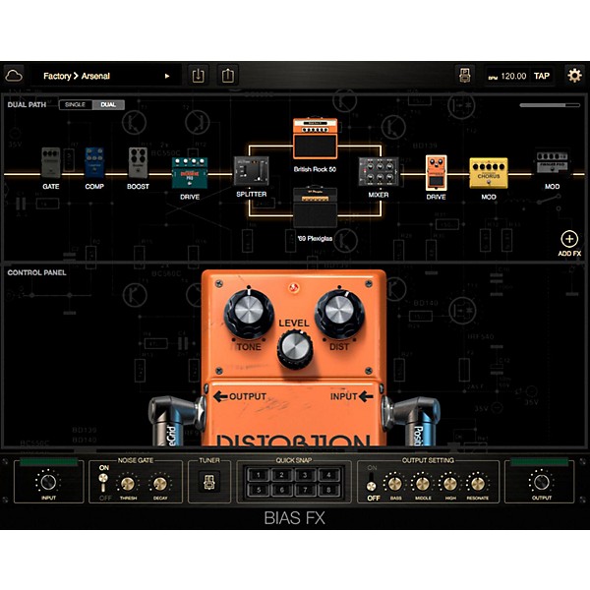Click the OUTPUT volume knob
590x590 pixels.
pos(542,482)
